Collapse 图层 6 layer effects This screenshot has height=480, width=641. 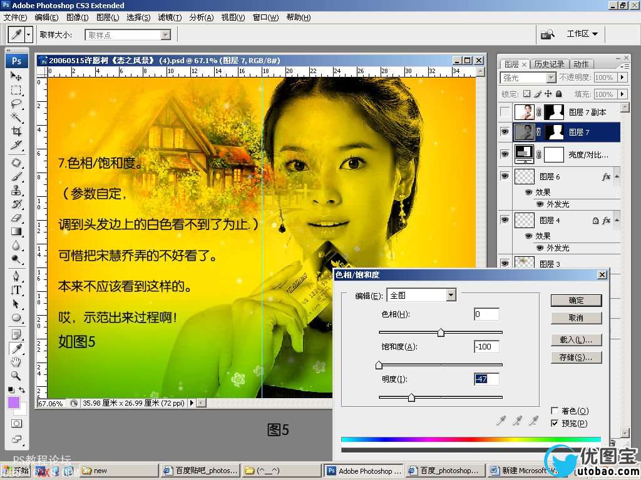pyautogui.click(x=617, y=176)
